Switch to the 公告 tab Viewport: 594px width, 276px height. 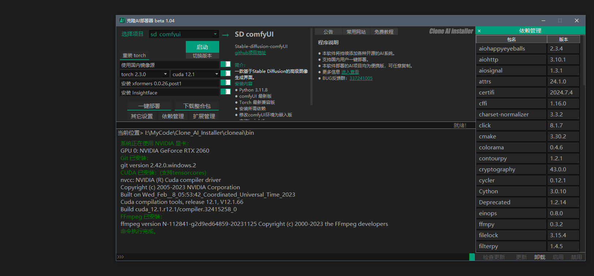click(x=328, y=32)
